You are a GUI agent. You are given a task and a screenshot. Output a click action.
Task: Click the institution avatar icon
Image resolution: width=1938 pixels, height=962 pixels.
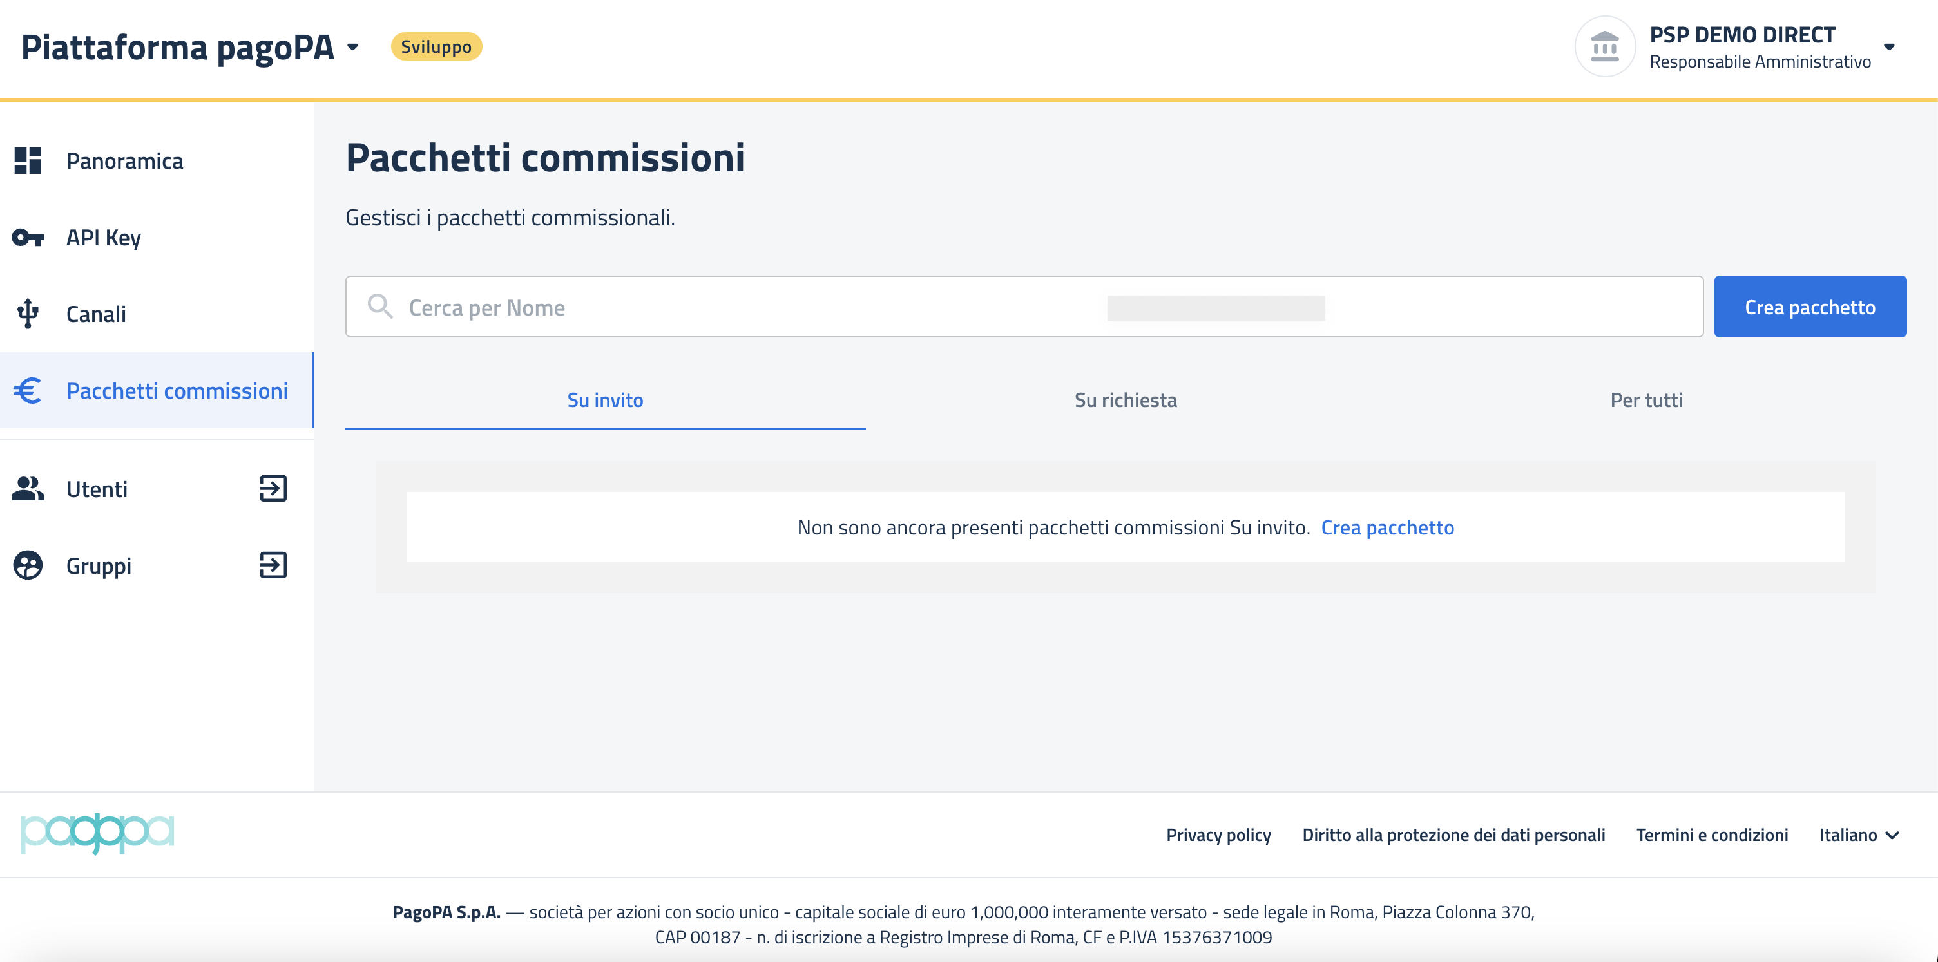(1604, 48)
